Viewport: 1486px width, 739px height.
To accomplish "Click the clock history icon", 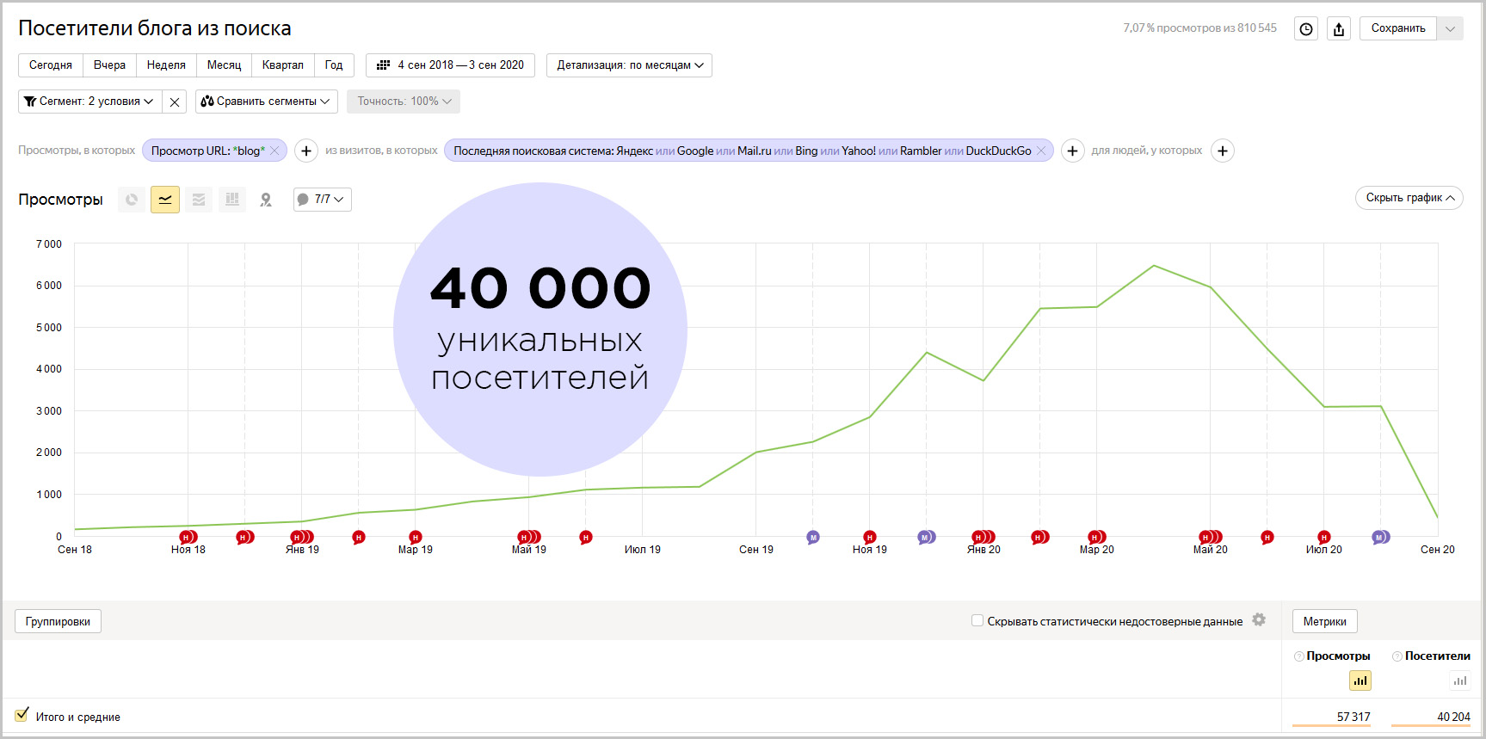I will pos(1306,29).
